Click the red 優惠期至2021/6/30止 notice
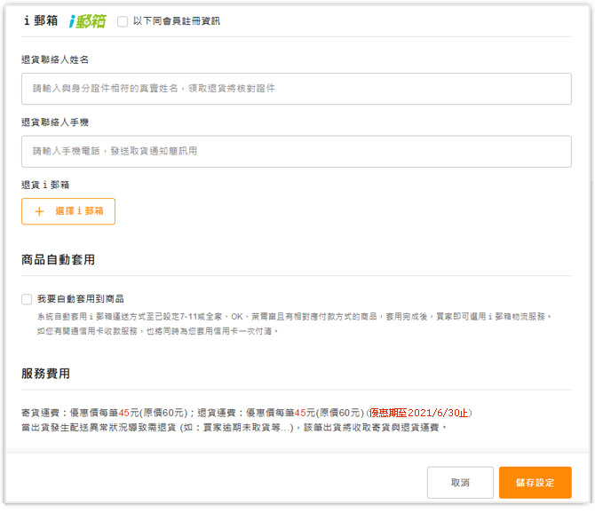Viewport: 595px width, 513px height. click(420, 413)
